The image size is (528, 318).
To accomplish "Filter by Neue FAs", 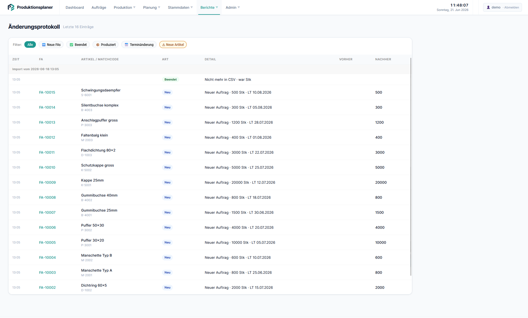I will click(51, 44).
